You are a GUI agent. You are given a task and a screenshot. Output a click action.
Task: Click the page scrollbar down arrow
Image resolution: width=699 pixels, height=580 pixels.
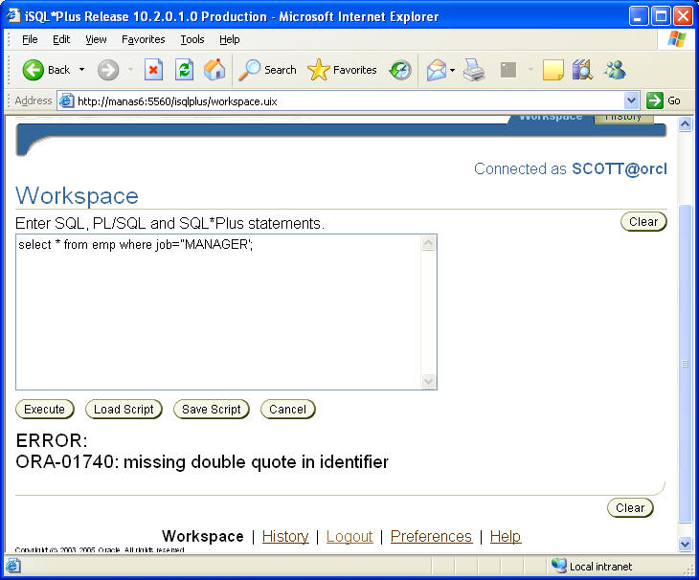tap(685, 544)
